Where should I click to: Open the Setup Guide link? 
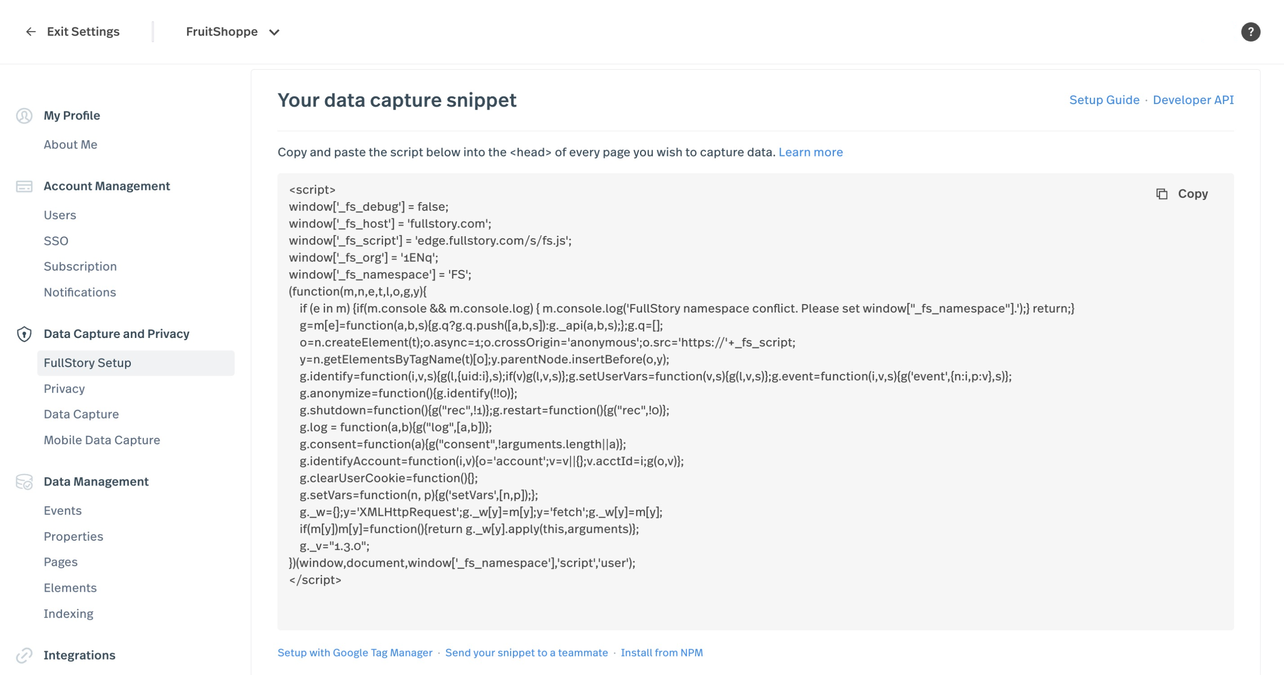pyautogui.click(x=1104, y=100)
